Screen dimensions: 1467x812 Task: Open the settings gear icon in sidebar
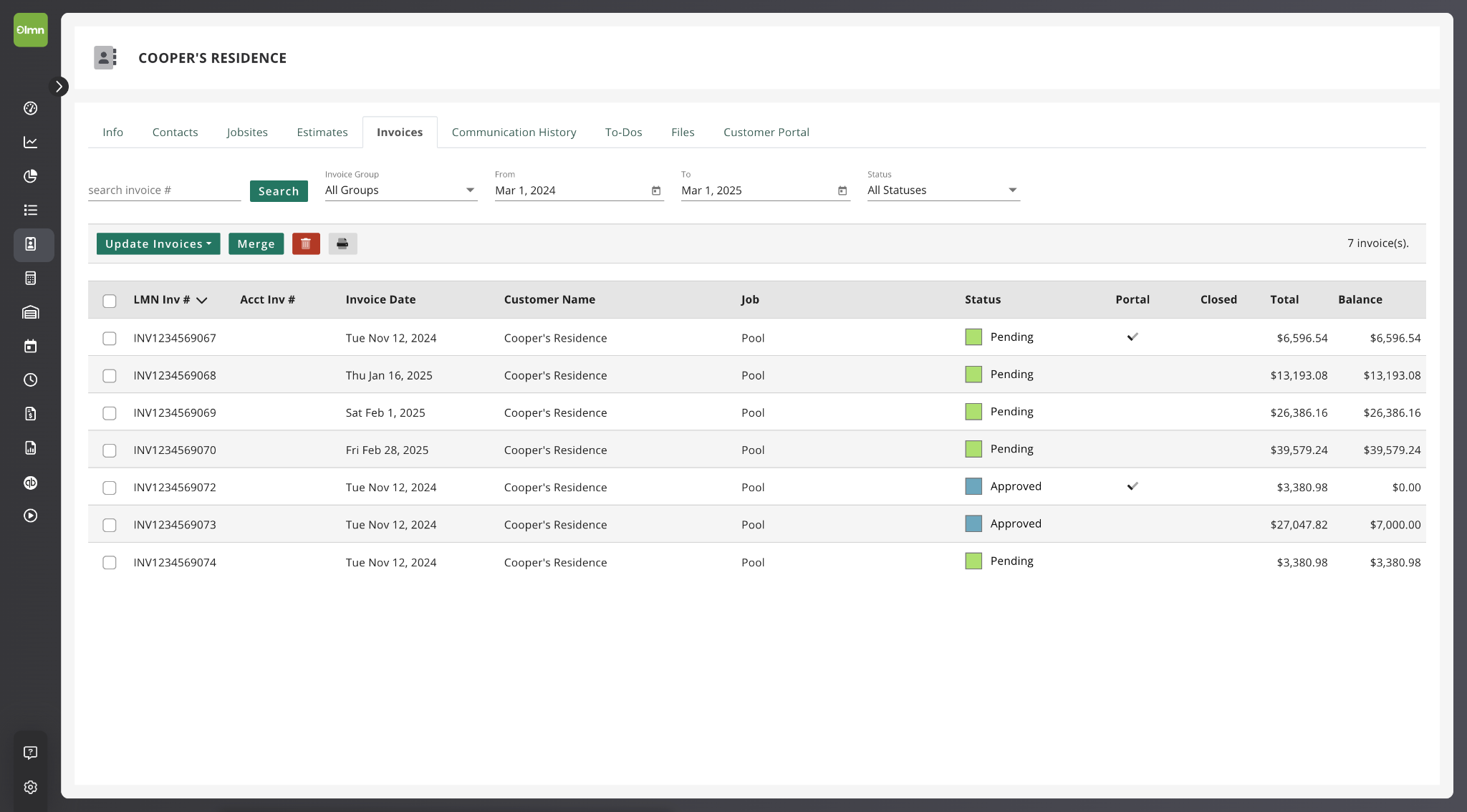pyautogui.click(x=31, y=787)
